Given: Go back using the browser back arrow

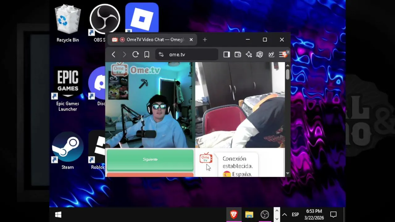Looking at the screenshot, I should click(113, 55).
